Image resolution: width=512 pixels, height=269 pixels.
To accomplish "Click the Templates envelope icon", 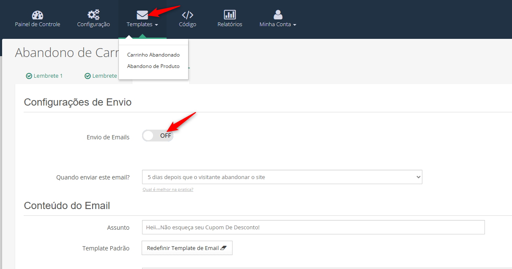I will coord(142,15).
